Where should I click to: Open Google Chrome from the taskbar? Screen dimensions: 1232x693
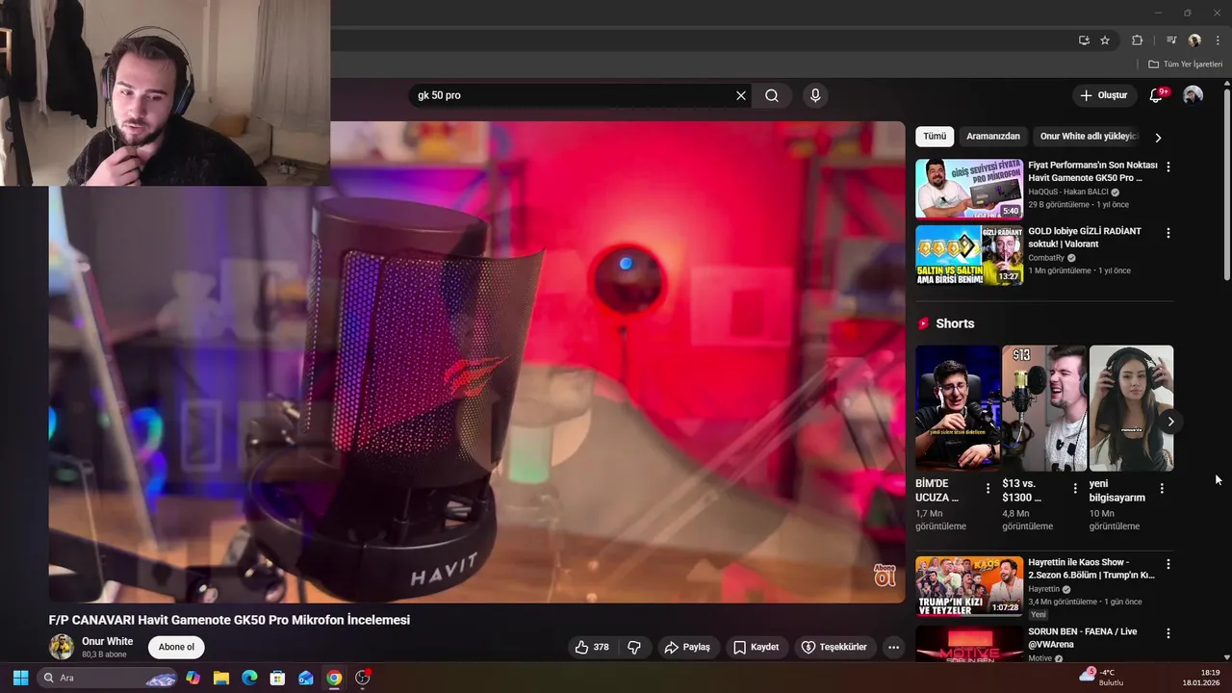point(334,678)
